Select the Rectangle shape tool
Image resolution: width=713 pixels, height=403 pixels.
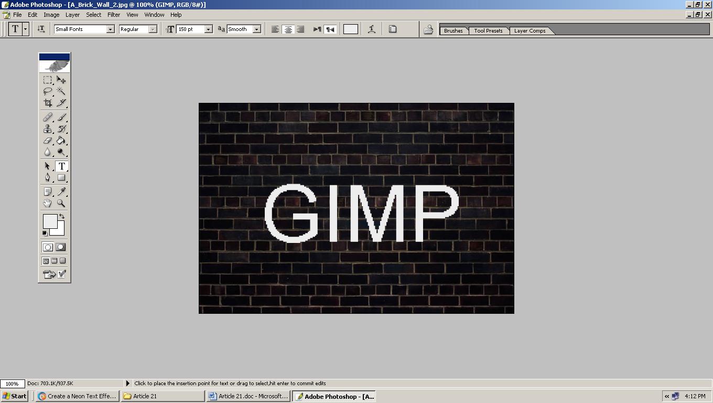click(x=61, y=178)
